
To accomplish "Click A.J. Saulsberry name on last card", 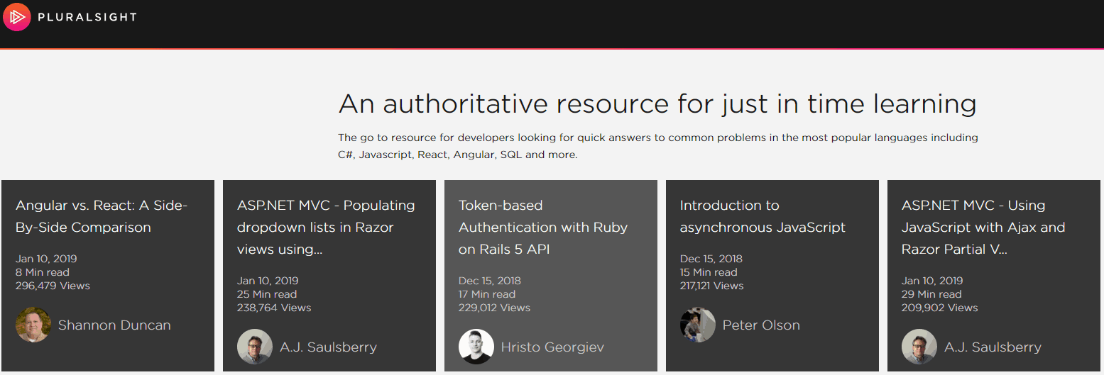I will 993,347.
